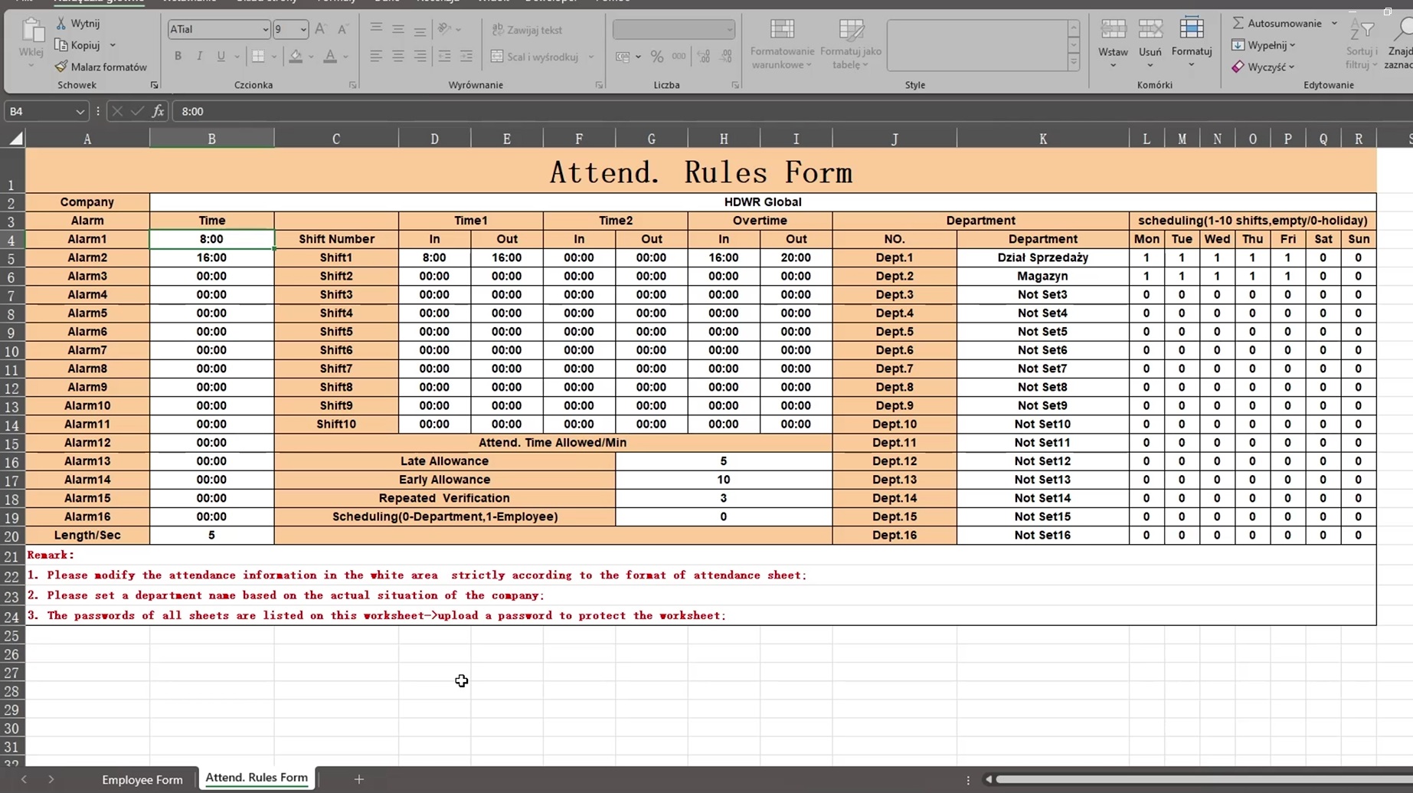Activate the Malarz formatów format painter
1413x793 pixels.
tap(101, 67)
